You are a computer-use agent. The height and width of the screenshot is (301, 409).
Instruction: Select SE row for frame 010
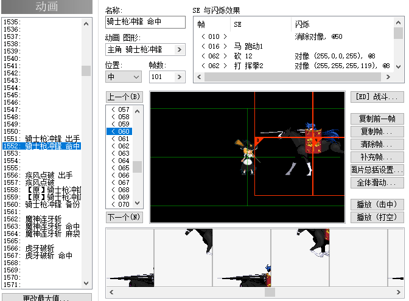pyautogui.click(x=293, y=36)
